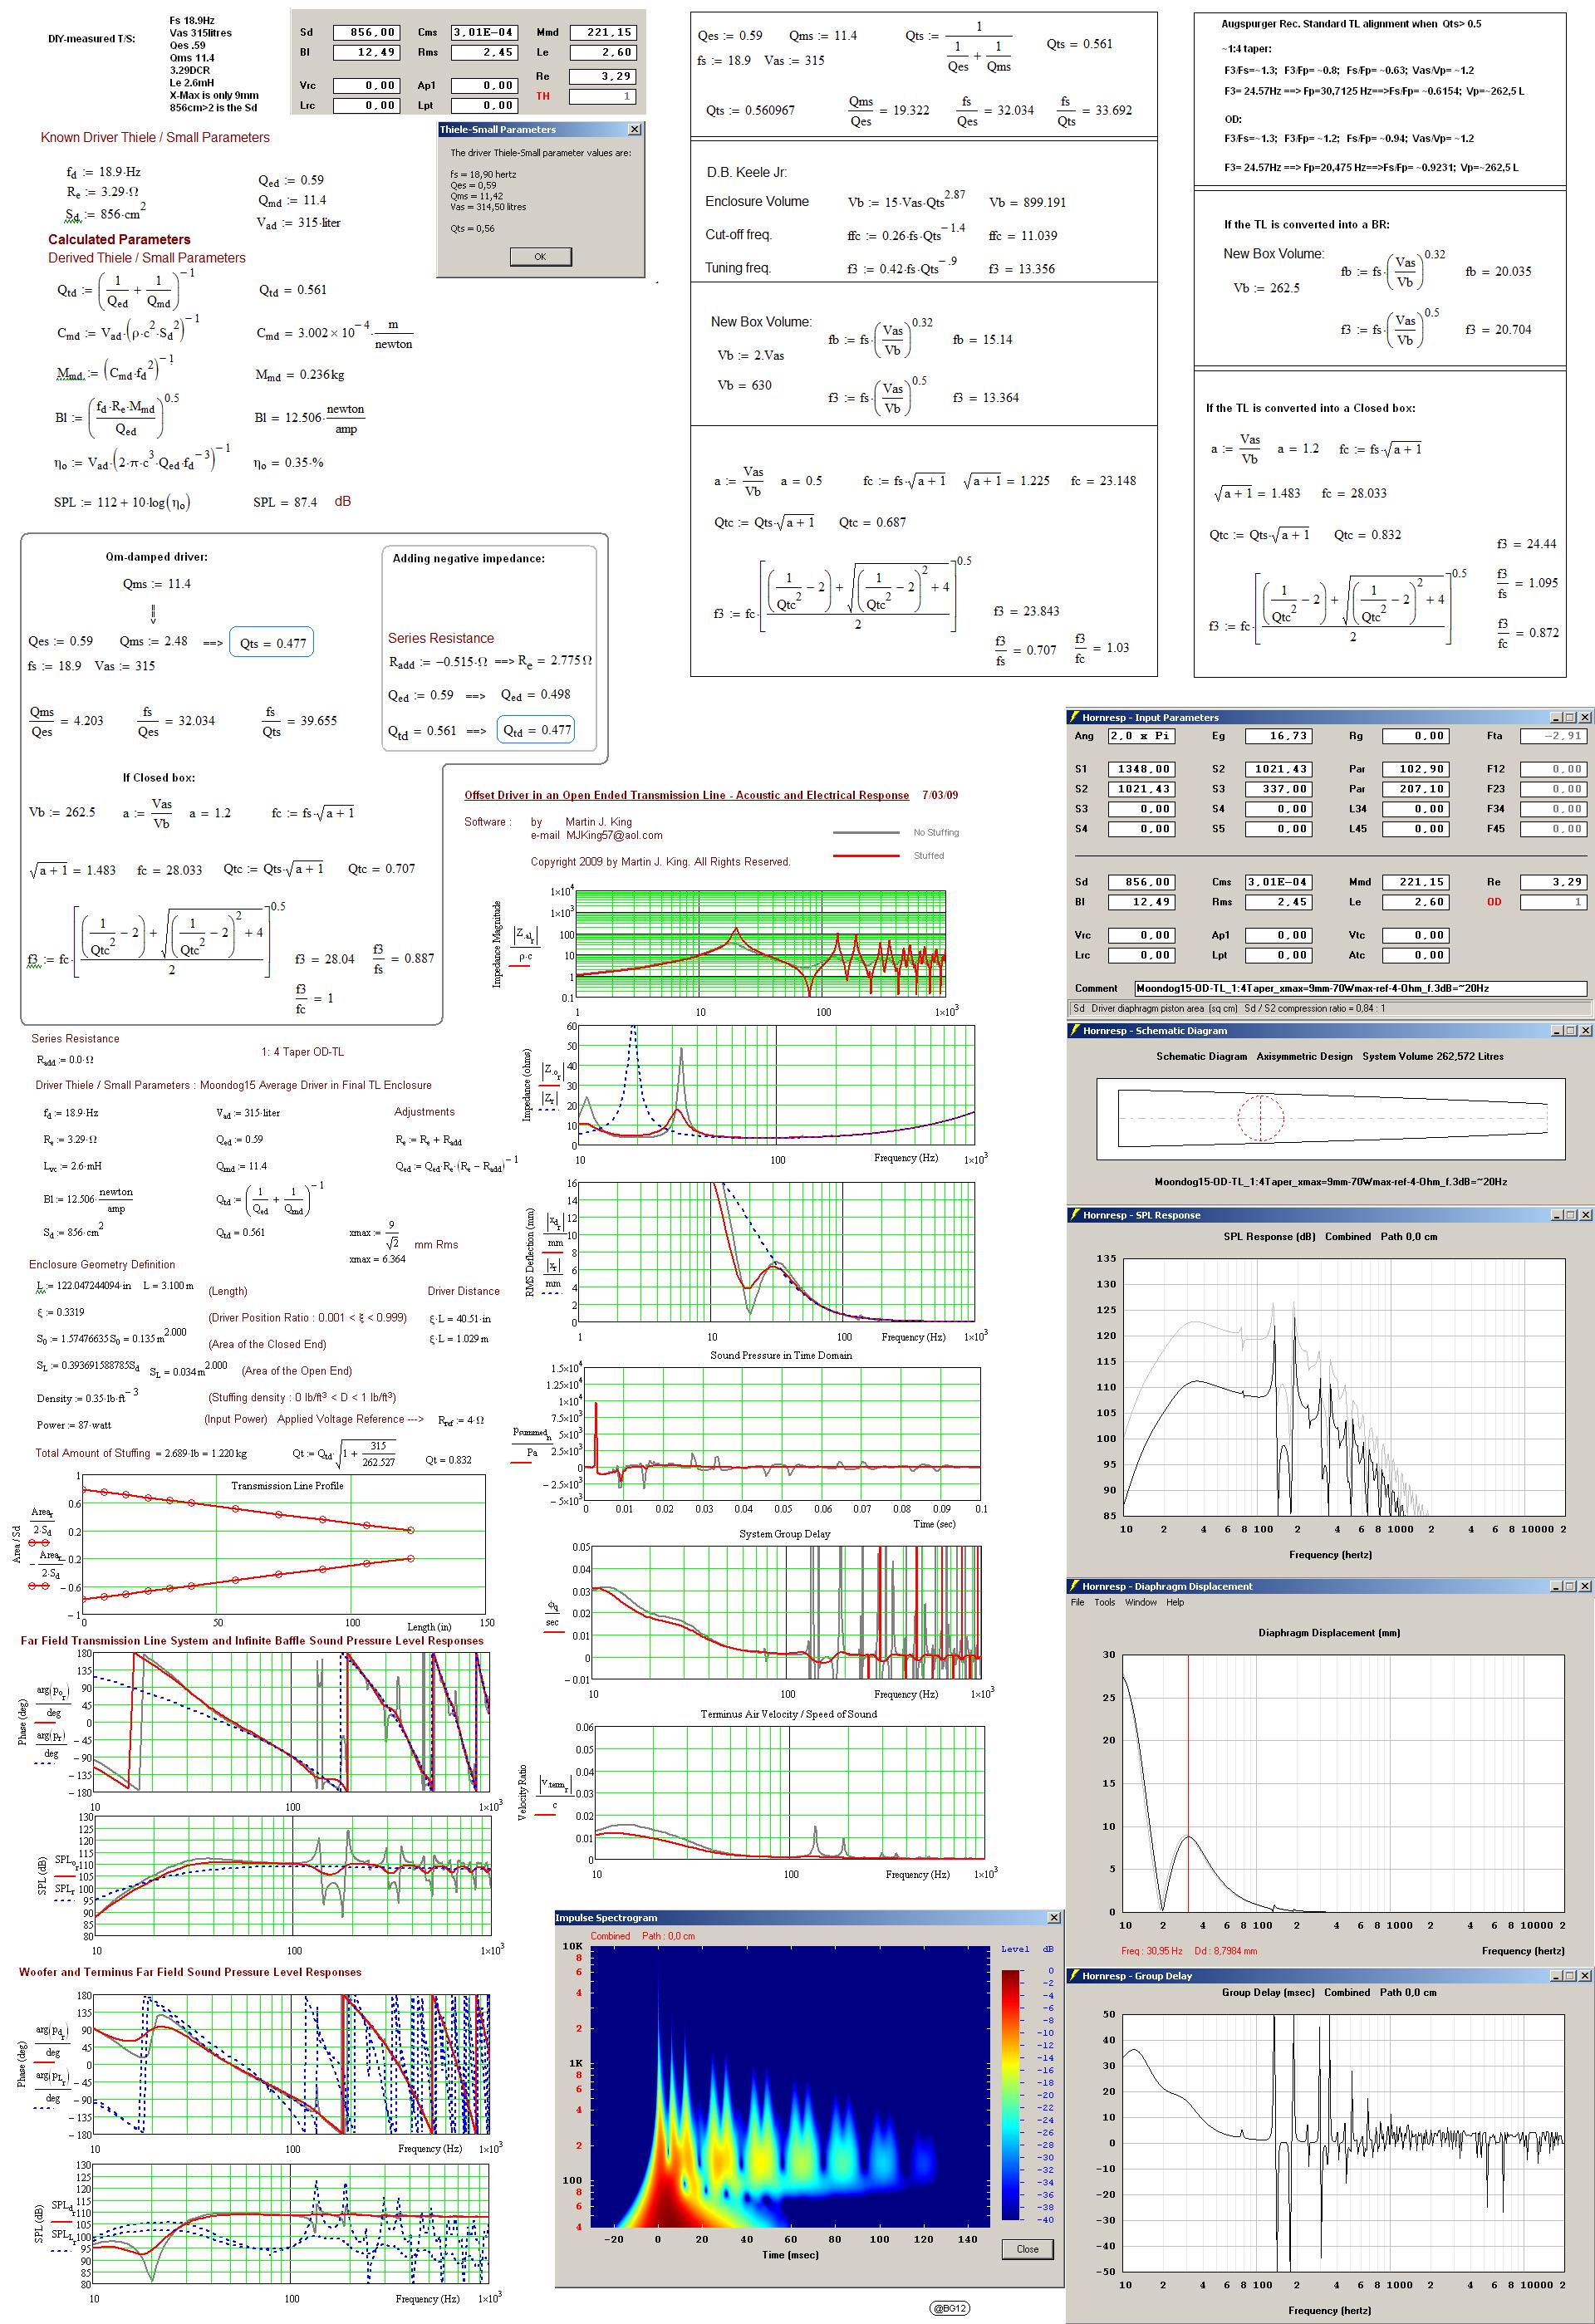This screenshot has width=1595, height=2324.
Task: Open Tools menu in Diaphragm Displacement window
Action: [1104, 1602]
